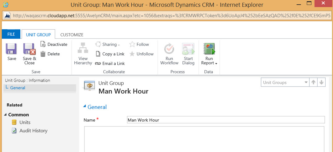Click the large empty field below Name
The image size is (333, 152).
204,139
